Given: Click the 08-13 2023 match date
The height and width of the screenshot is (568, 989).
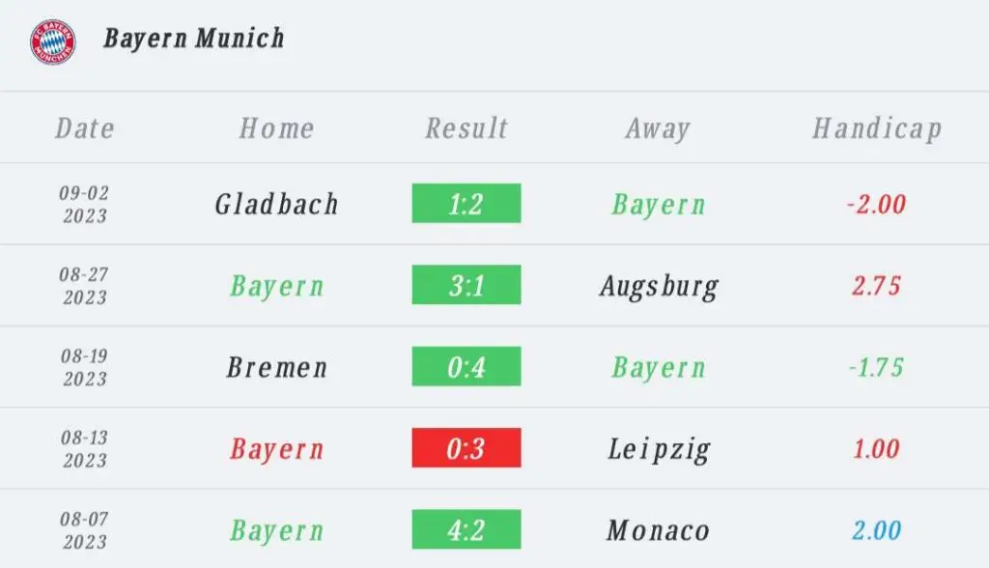Looking at the screenshot, I should (85, 449).
